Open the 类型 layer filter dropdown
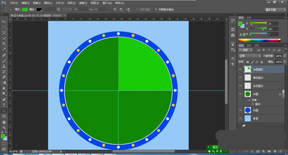The width and height of the screenshot is (288, 155). click(x=246, y=50)
